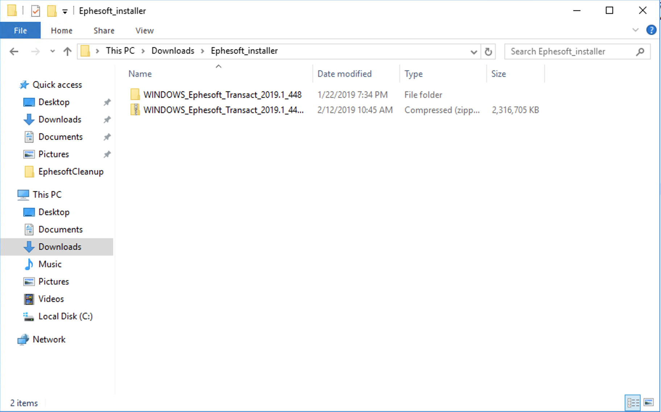661x412 pixels.
Task: Open Pictures under Quick access
Action: [x=54, y=154]
